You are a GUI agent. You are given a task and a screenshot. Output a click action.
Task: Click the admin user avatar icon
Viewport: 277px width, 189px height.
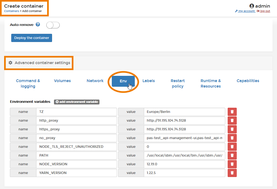click(252, 6)
